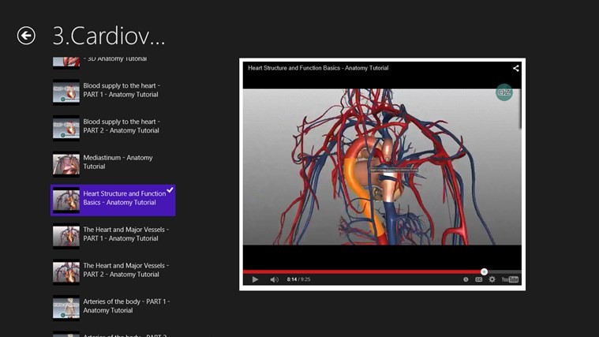Image resolution: width=599 pixels, height=337 pixels.
Task: Open The Heart and Major Vessels PART 2
Action: [x=125, y=270]
